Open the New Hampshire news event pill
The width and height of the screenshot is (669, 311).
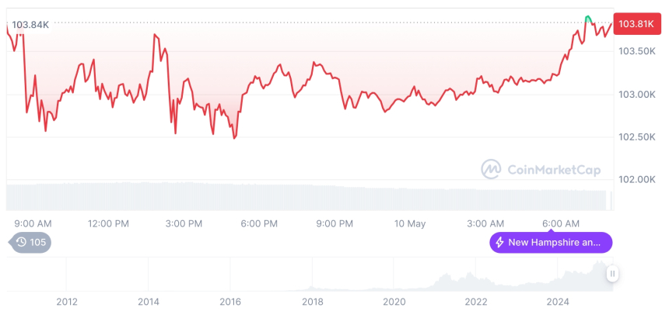point(551,243)
